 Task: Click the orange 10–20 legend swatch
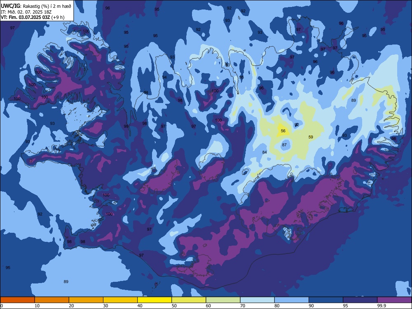tap(52, 300)
